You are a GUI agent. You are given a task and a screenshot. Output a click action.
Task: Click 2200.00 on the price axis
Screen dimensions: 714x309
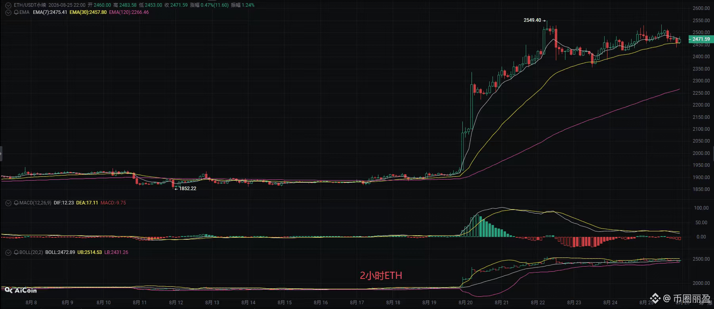pos(701,105)
